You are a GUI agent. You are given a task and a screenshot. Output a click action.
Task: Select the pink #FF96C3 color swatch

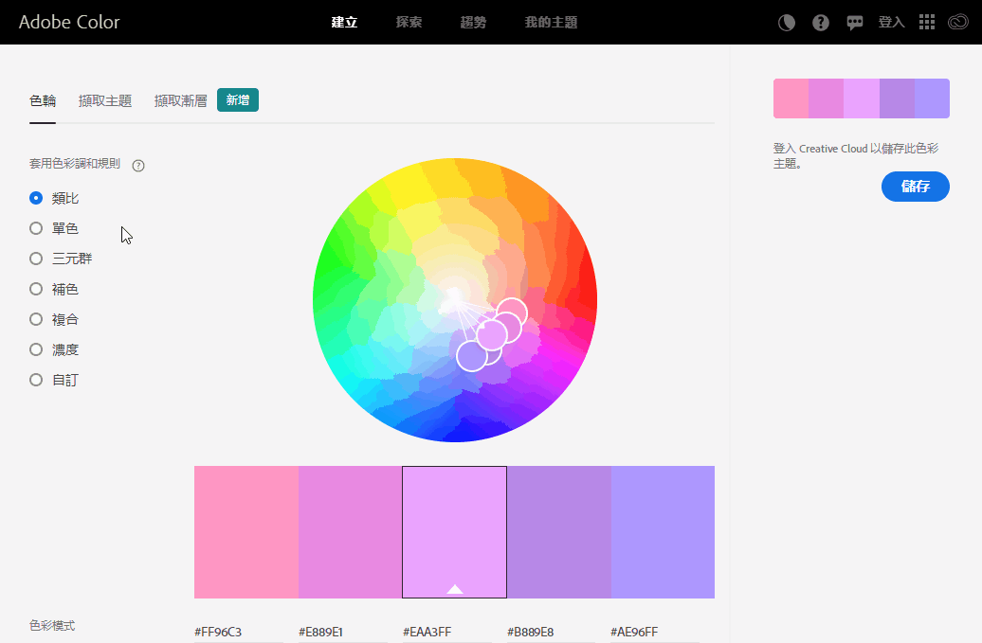246,532
